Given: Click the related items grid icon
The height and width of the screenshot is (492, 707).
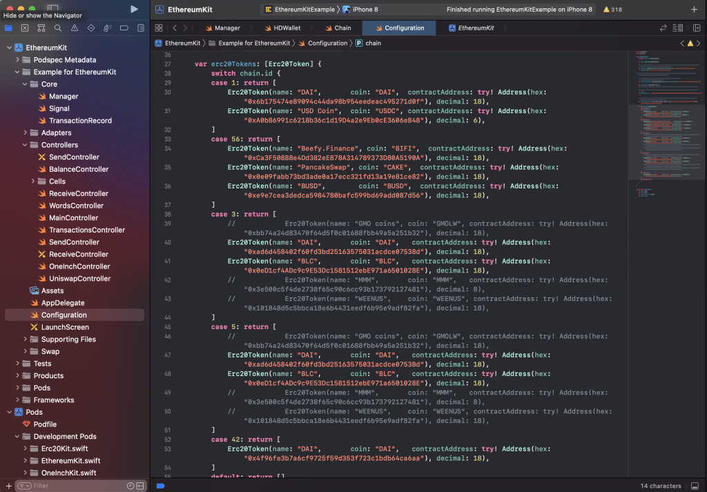Looking at the screenshot, I should [x=159, y=28].
